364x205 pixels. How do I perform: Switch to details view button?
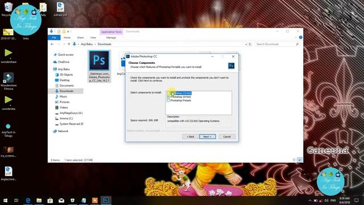coord(295,160)
